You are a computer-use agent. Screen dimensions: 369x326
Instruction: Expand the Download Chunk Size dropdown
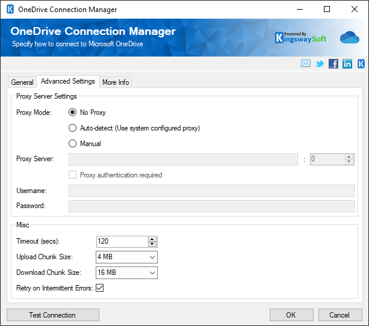[152, 273]
